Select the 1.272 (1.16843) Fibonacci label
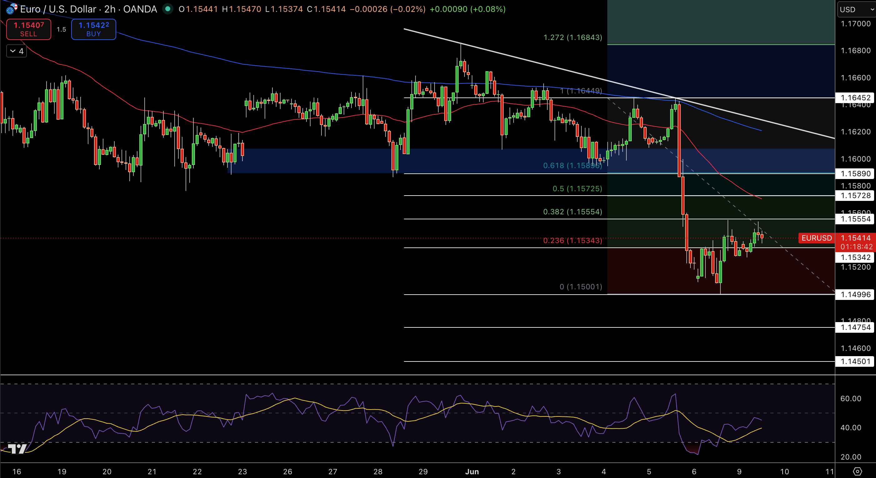The image size is (876, 478). coord(573,37)
